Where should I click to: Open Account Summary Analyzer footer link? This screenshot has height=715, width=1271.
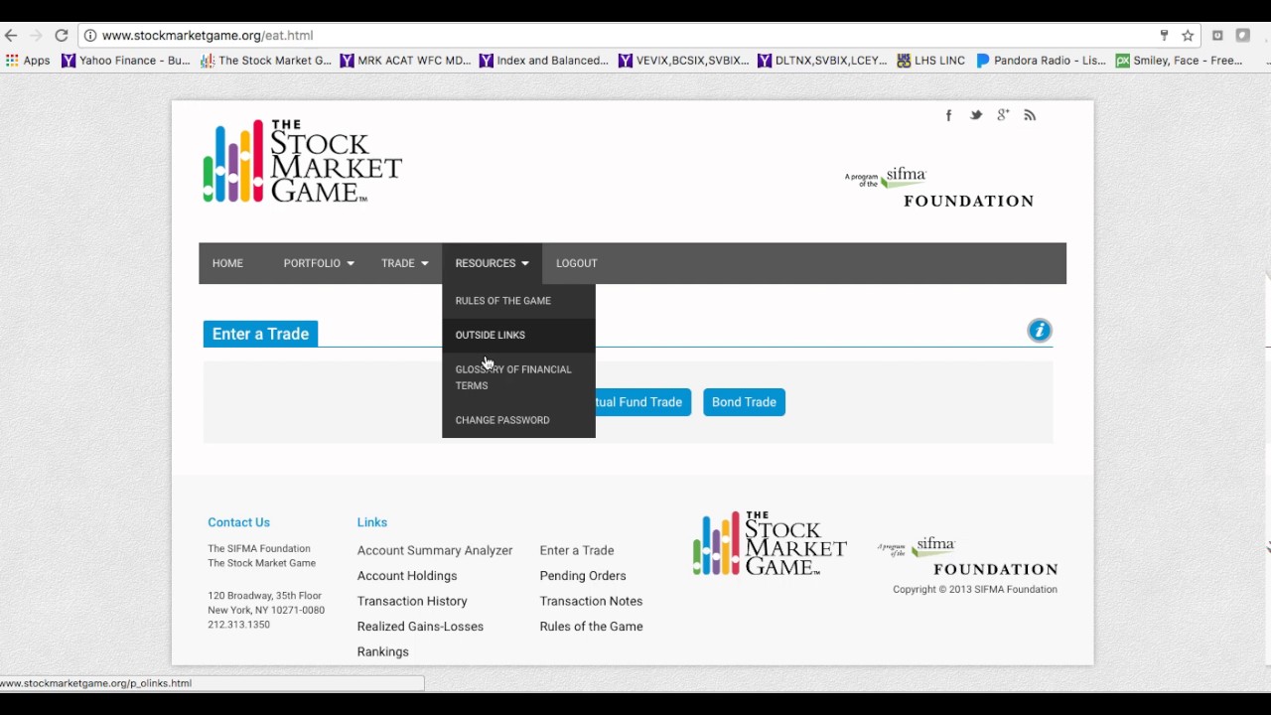[435, 550]
